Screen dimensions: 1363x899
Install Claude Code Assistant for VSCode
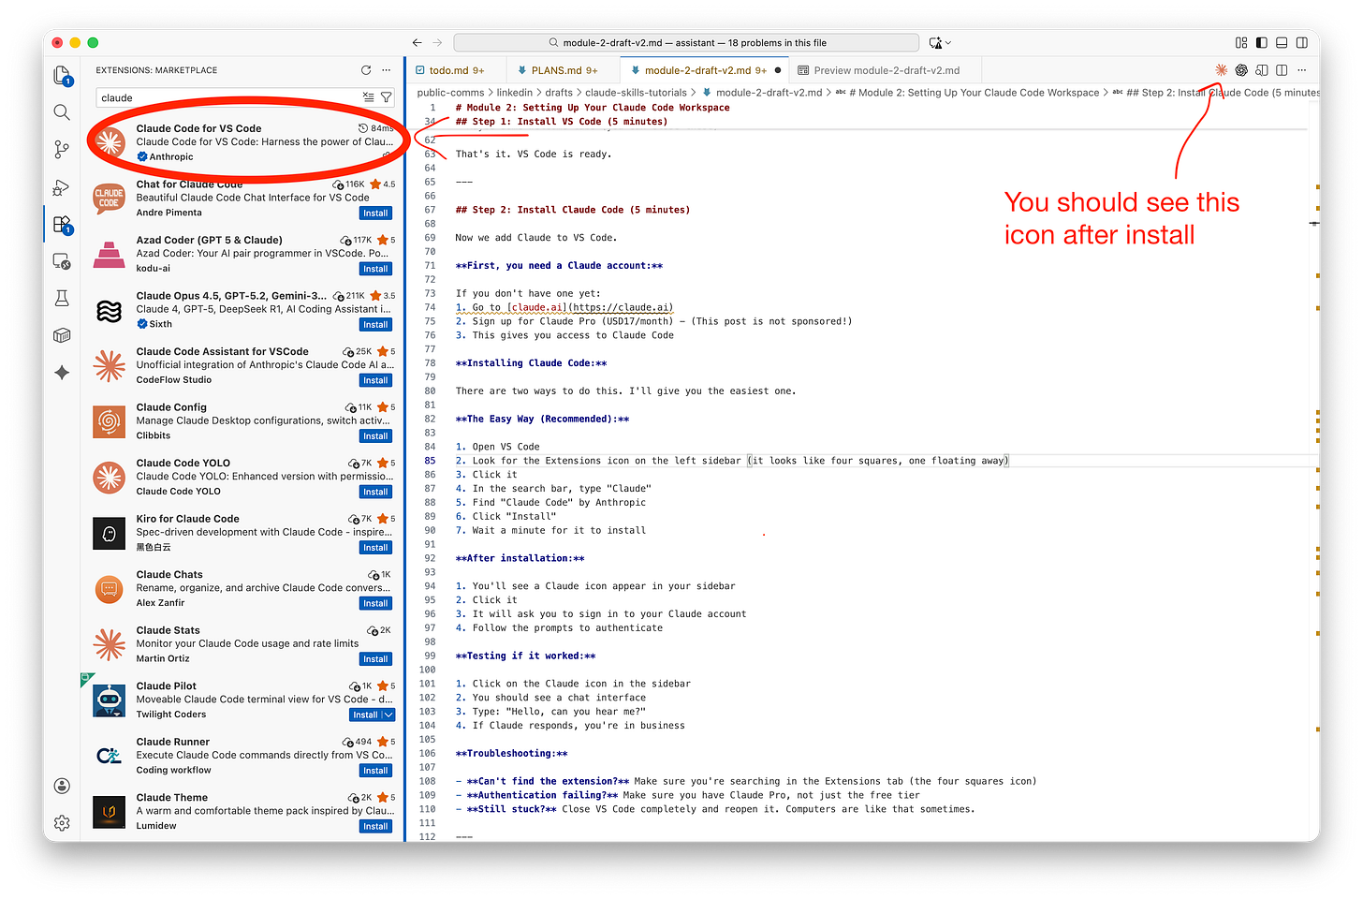[x=375, y=380]
